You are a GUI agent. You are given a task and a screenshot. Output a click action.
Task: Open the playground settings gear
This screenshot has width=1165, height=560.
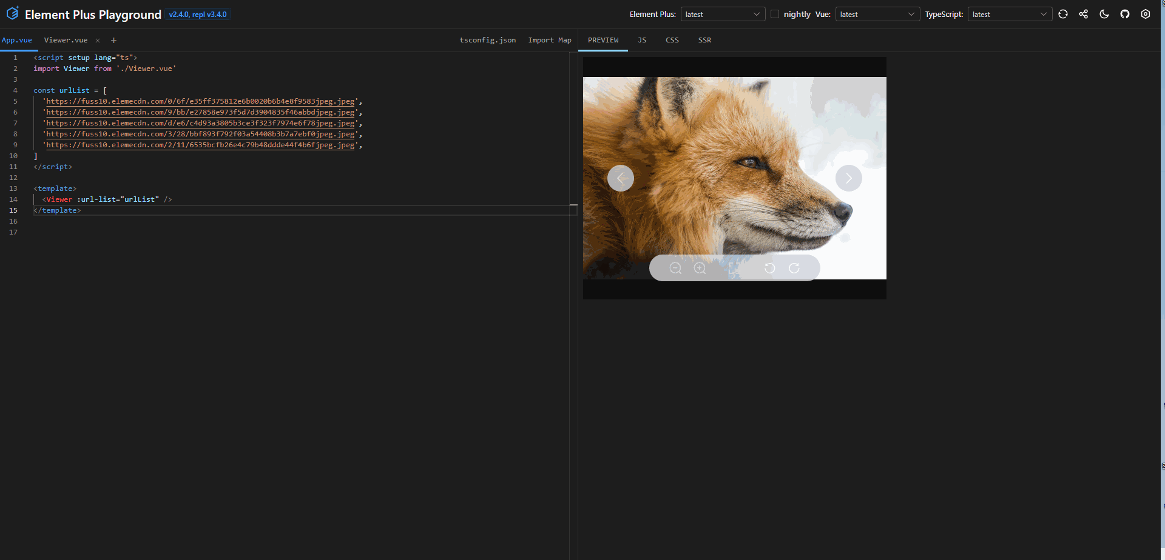(x=1146, y=14)
